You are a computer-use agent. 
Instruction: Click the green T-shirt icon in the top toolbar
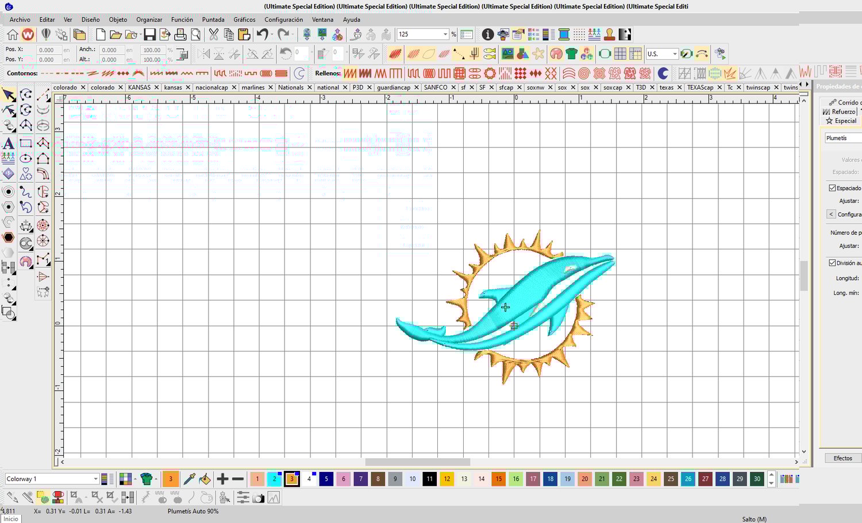(571, 54)
